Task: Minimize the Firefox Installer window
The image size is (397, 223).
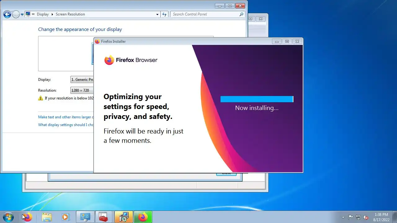Action: coord(277,42)
